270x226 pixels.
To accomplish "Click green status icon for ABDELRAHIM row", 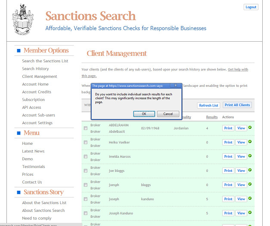I will point(250,127).
